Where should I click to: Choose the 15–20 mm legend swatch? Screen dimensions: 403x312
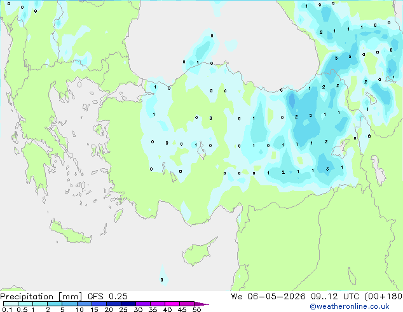pyautogui.click(x=99, y=304)
